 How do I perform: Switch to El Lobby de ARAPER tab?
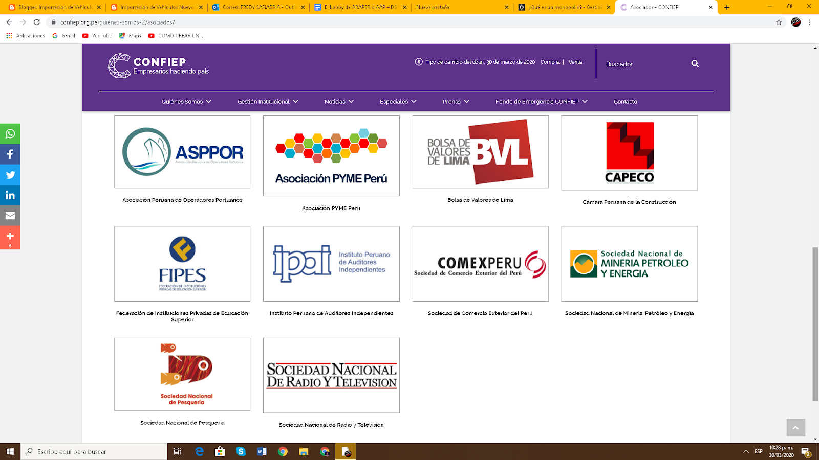point(360,7)
